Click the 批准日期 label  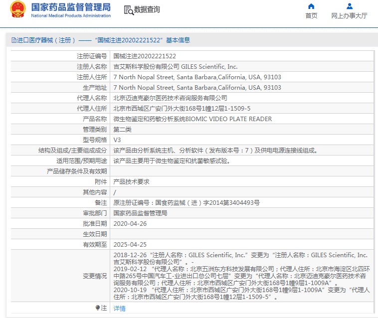click(95, 224)
